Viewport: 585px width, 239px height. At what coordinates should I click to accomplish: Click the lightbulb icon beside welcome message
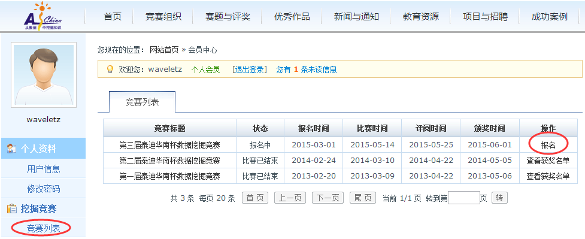point(110,69)
